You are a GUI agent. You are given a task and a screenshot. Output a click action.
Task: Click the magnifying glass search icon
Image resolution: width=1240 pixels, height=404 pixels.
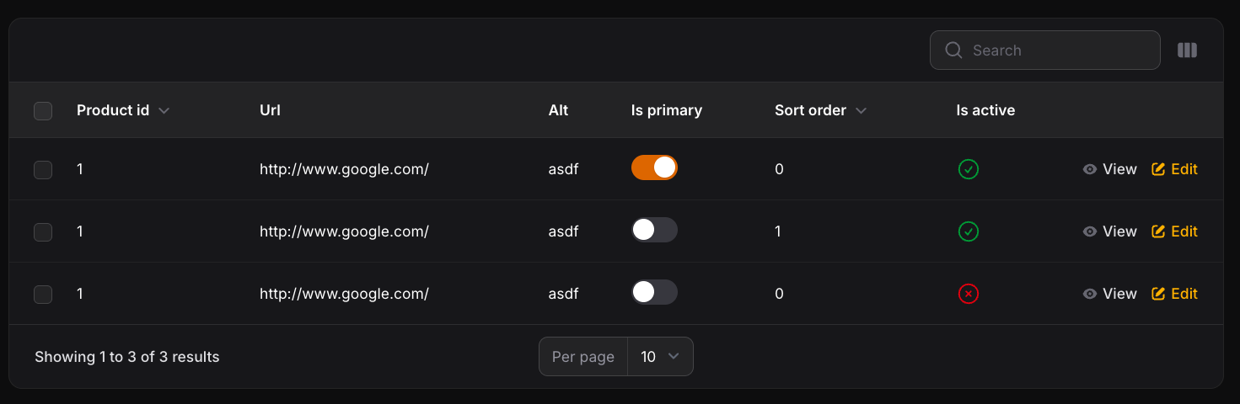click(x=953, y=50)
